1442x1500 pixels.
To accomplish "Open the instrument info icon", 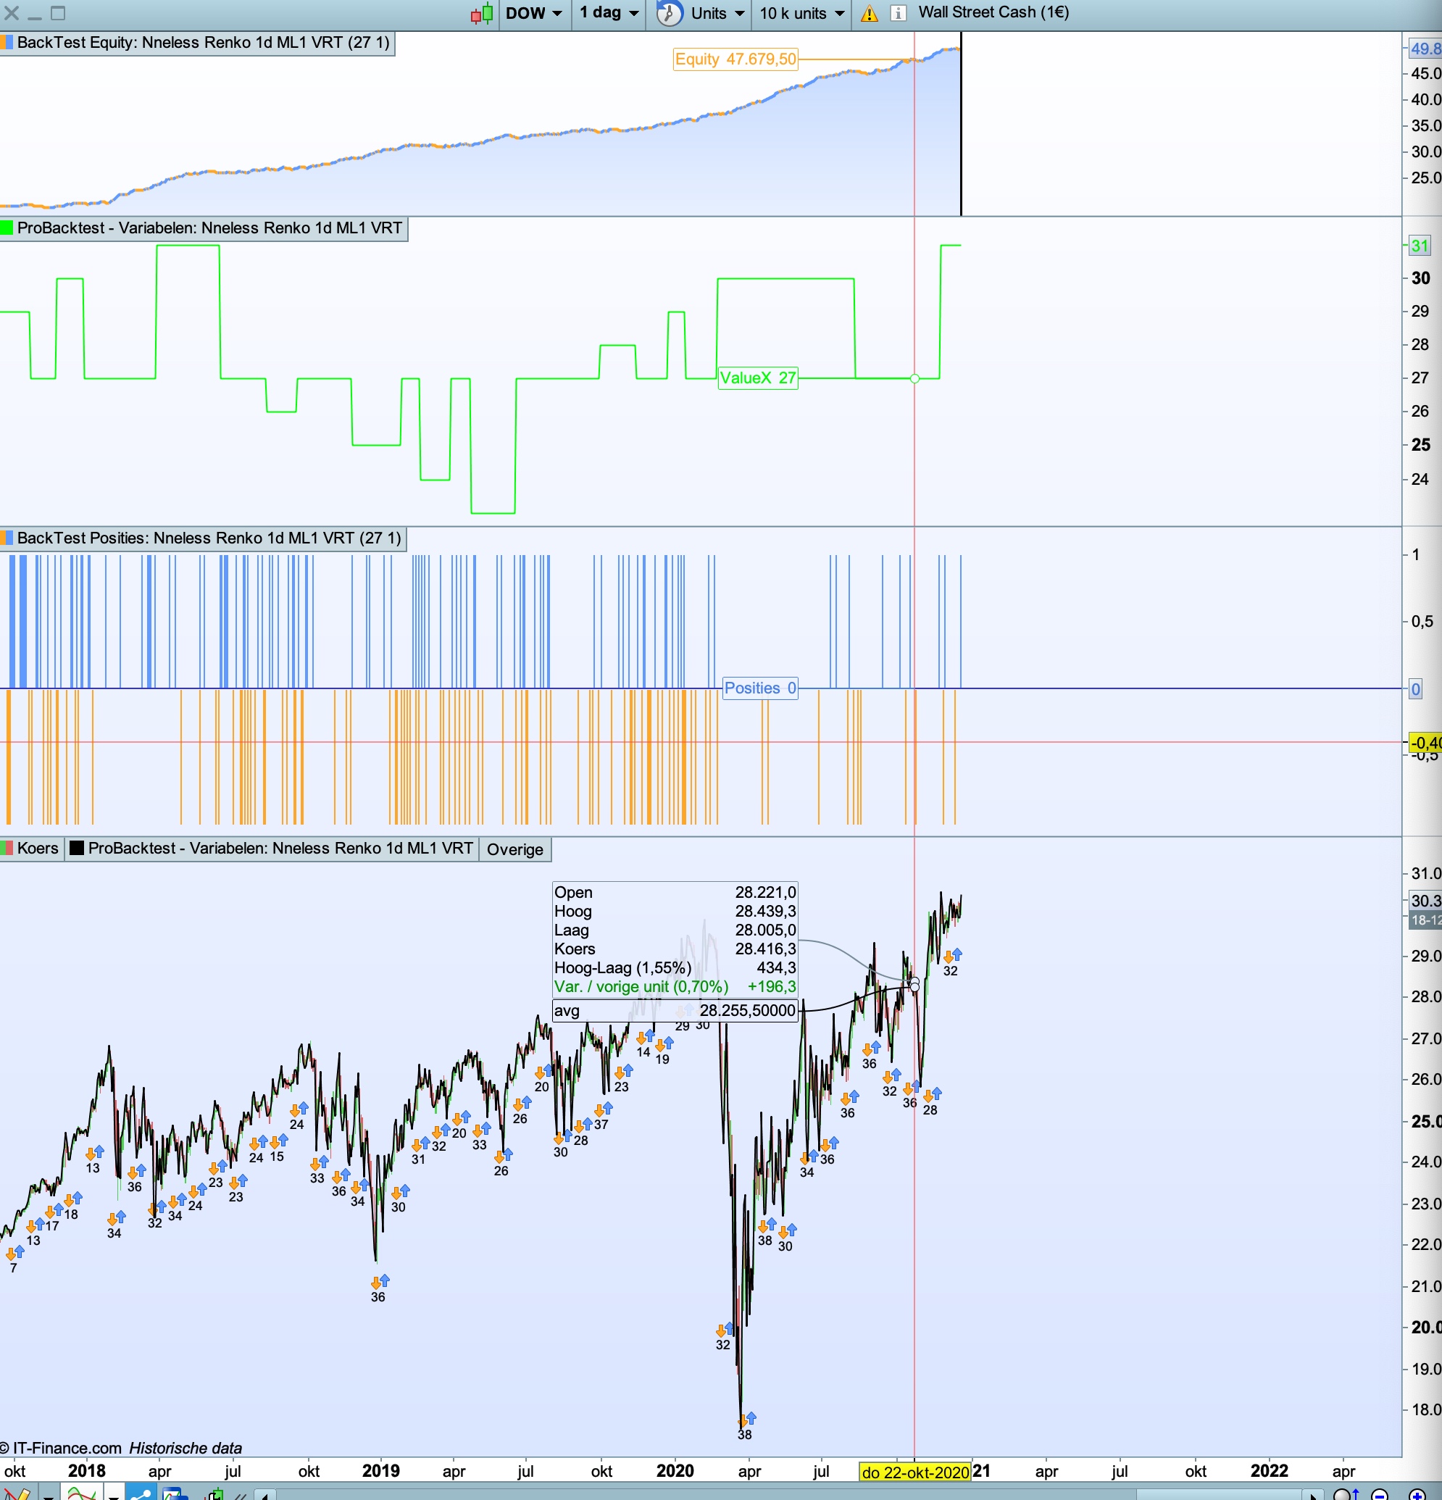I will coord(899,13).
